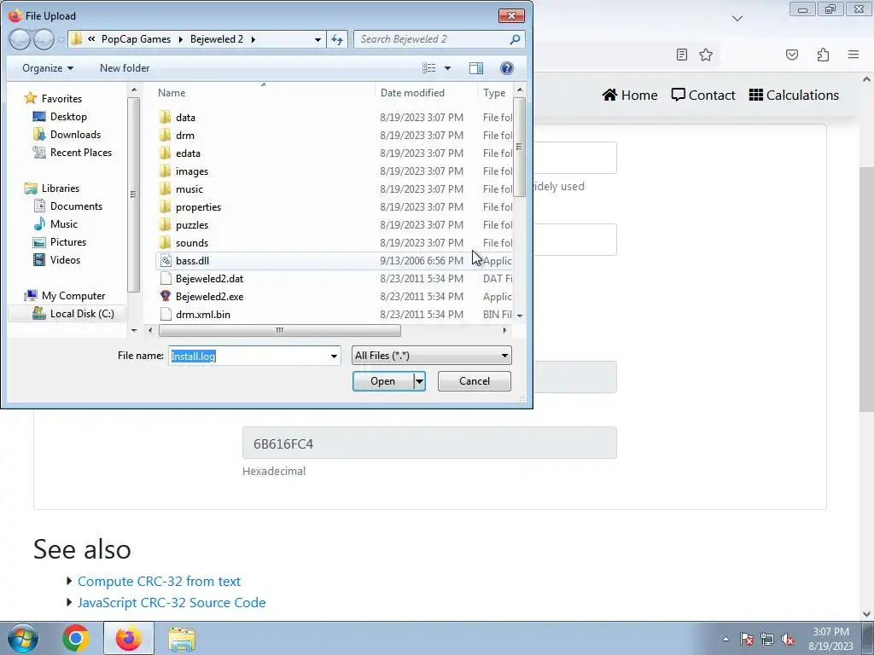Expand the Bejeweled 2 breadcrumb arrow
Viewport: 874px width, 655px height.
[253, 39]
